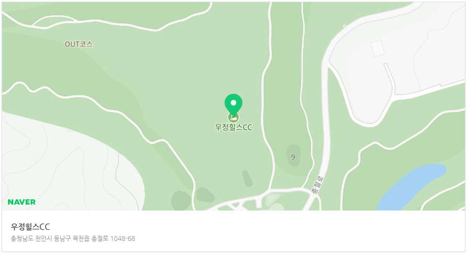This screenshot has width=467, height=254.
Task: Click the address 충청남도 천안시 동남구 목천읍 충절로 1048-68
Action: pos(73,238)
